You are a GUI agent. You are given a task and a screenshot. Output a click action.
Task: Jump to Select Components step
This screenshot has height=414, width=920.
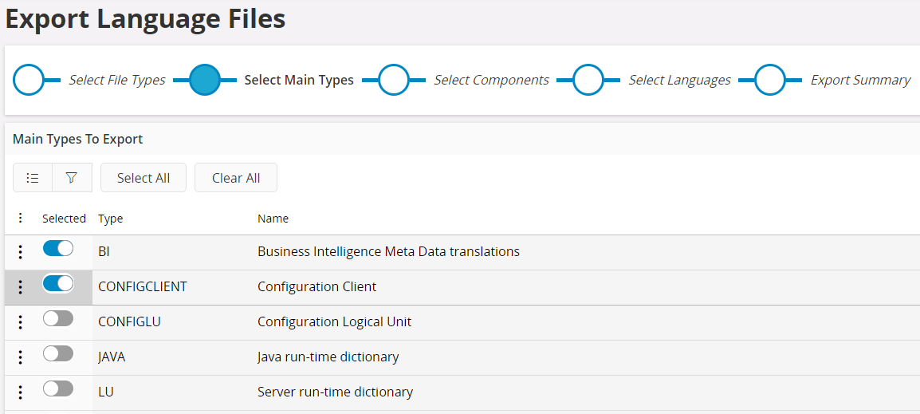click(393, 80)
